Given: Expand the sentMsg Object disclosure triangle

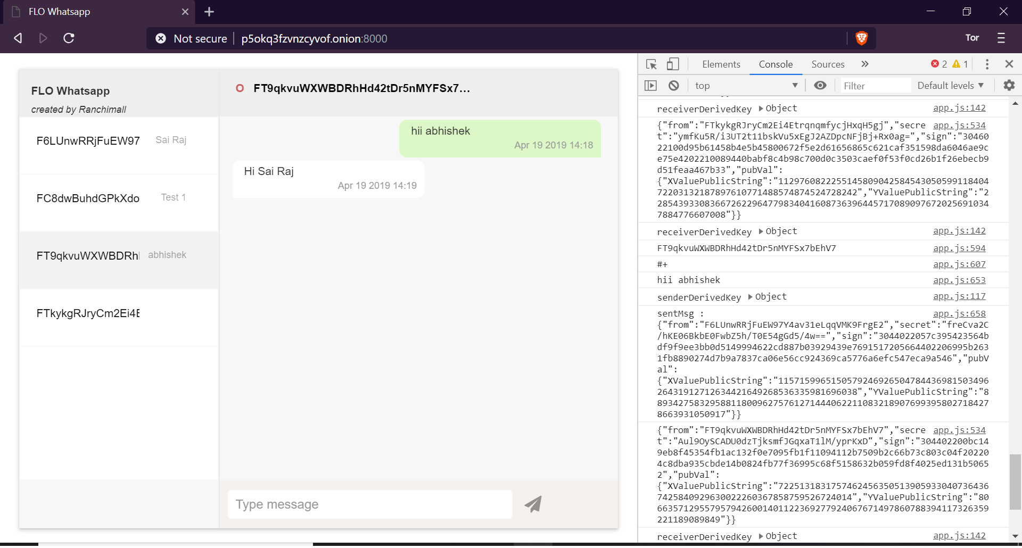Looking at the screenshot, I should pyautogui.click(x=750, y=297).
